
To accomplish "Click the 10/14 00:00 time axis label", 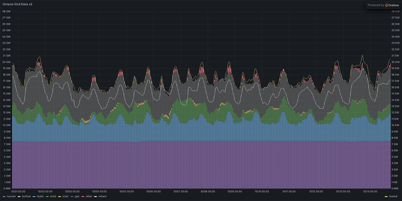I will [370, 192].
